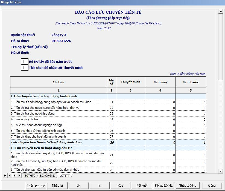
Task: Click next sheet tab arrow
Action: coord(15,175)
